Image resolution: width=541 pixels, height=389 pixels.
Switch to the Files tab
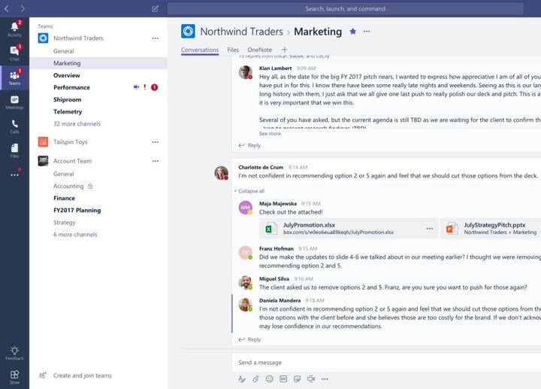click(x=233, y=50)
